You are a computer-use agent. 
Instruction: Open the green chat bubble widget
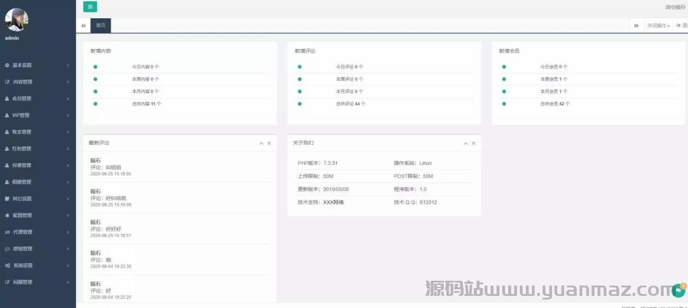678,290
